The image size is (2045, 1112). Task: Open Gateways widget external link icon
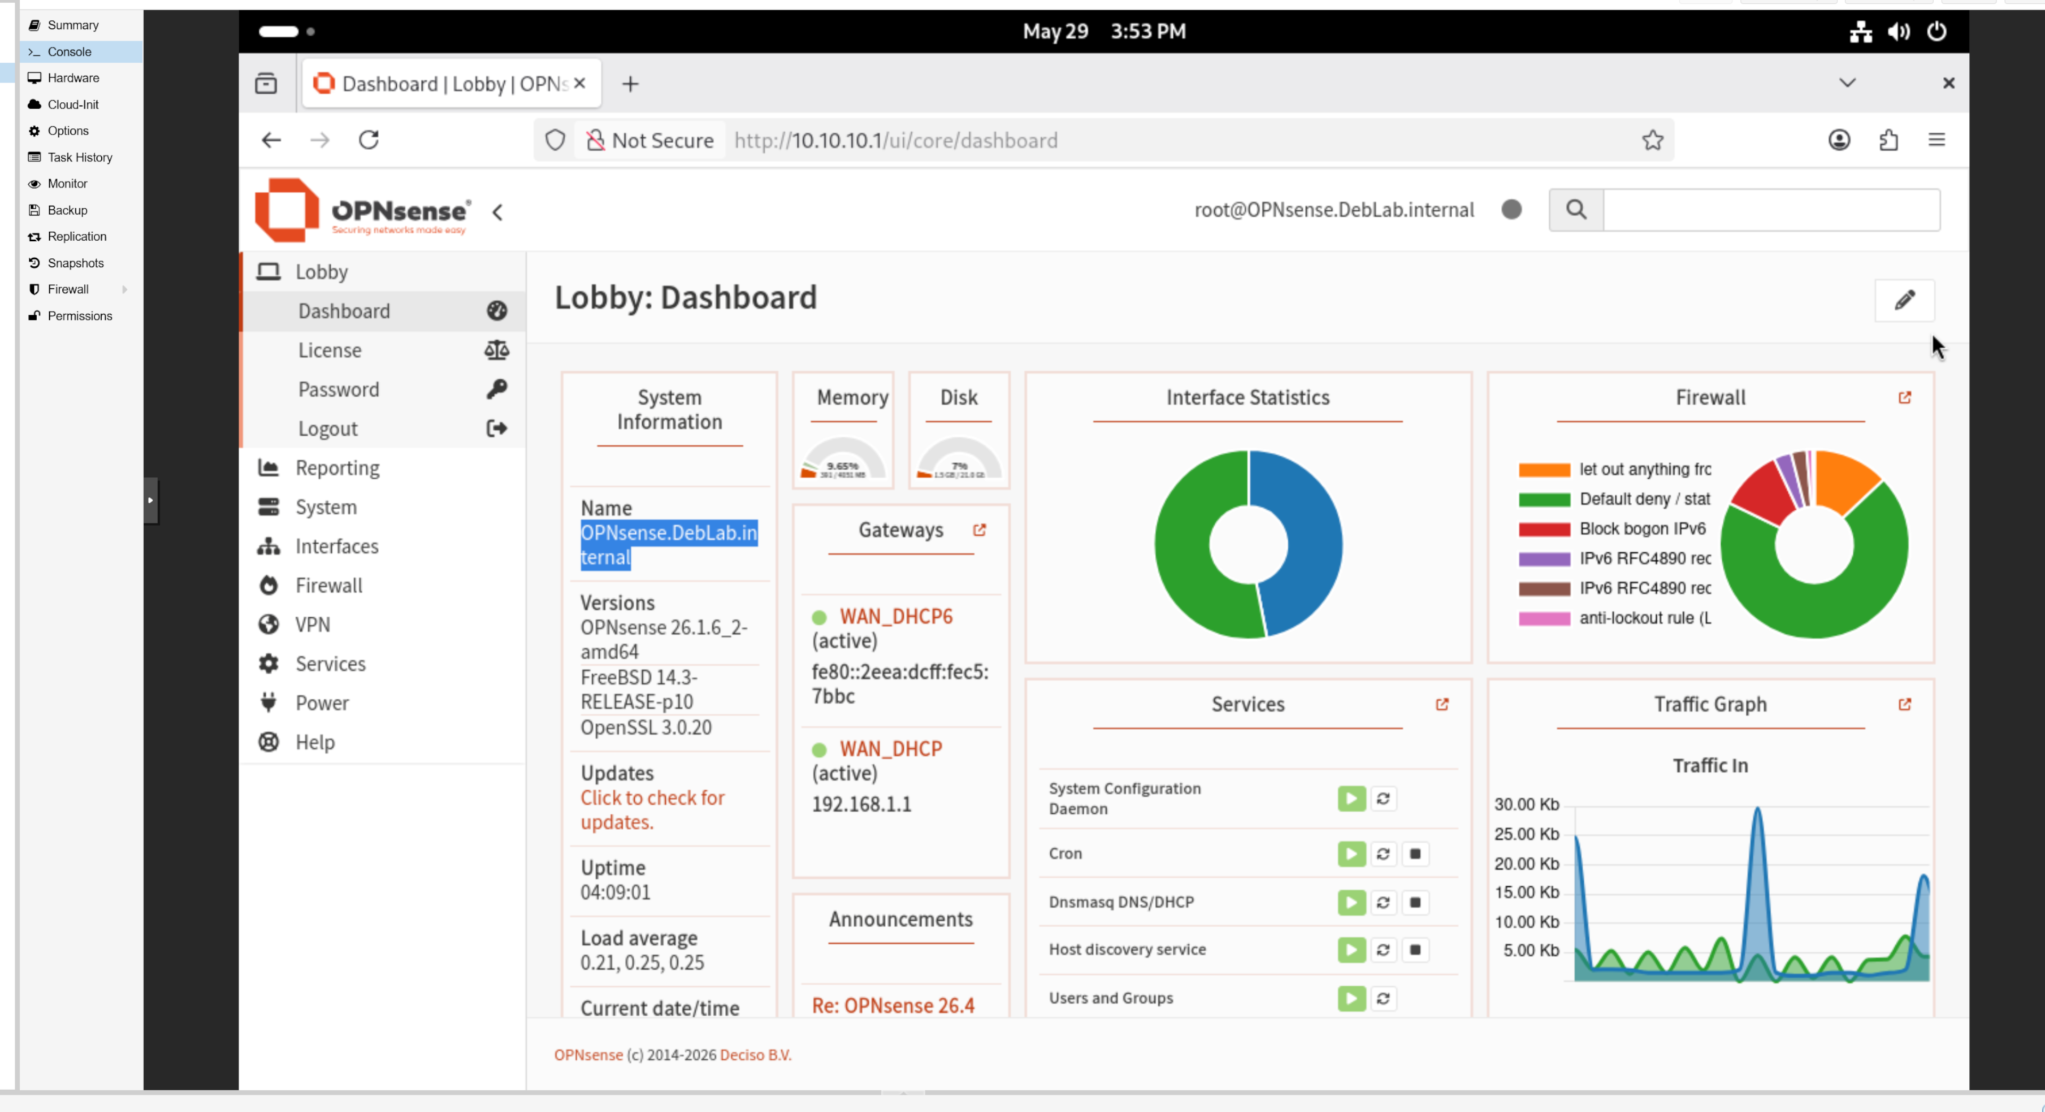click(x=979, y=530)
